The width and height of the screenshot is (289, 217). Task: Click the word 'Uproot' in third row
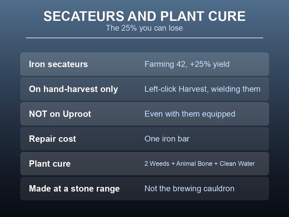pos(77,114)
